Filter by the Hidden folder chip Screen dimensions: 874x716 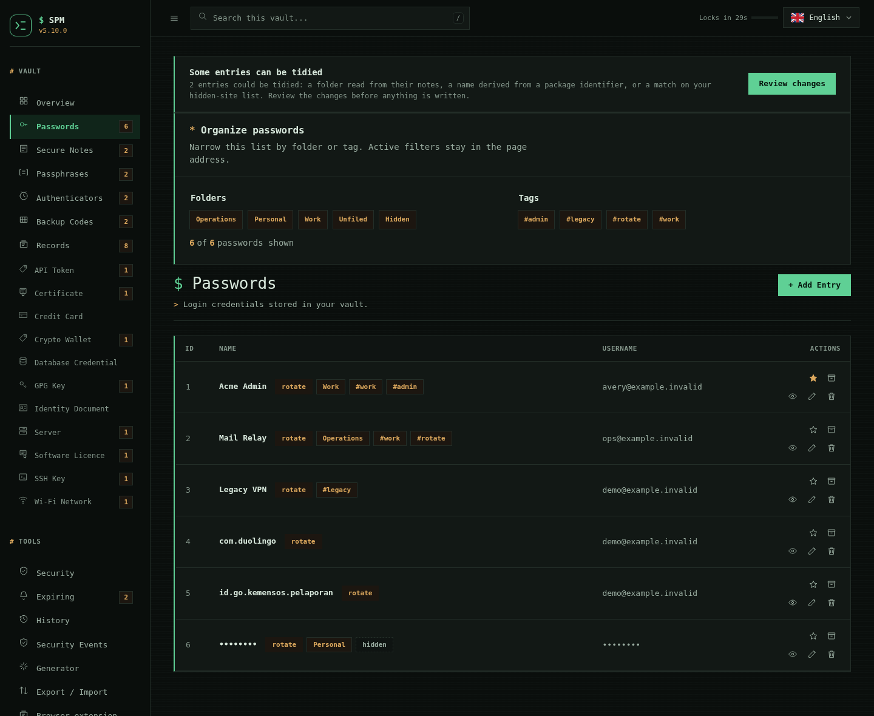(398, 220)
